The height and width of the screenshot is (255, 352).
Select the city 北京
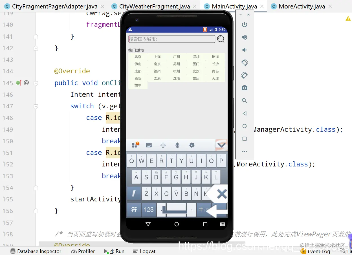click(x=138, y=57)
